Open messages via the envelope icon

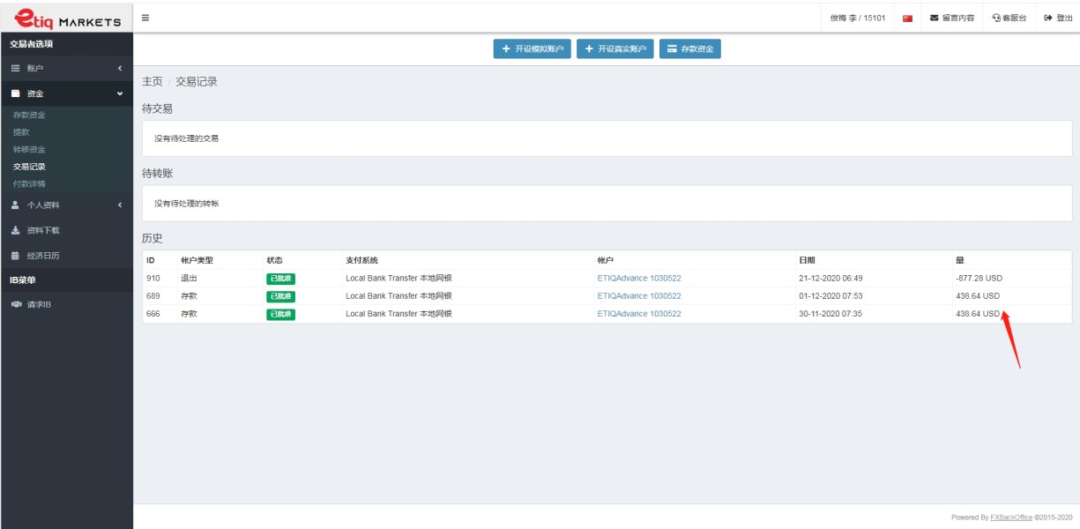[935, 18]
